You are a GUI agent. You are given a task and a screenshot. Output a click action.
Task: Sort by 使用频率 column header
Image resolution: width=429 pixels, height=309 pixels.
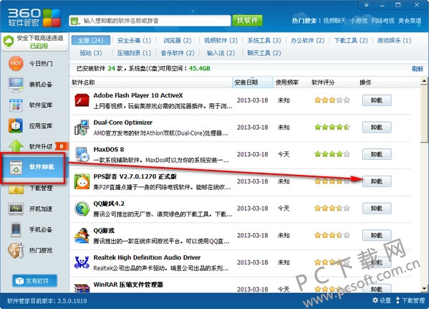(x=291, y=82)
